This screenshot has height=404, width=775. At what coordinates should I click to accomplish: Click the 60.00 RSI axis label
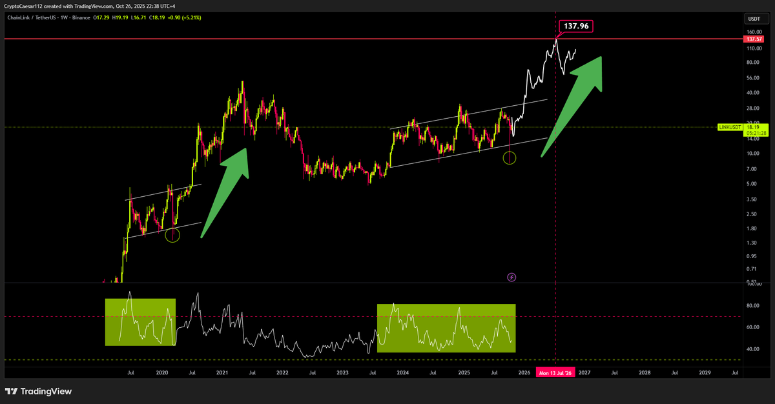point(754,327)
